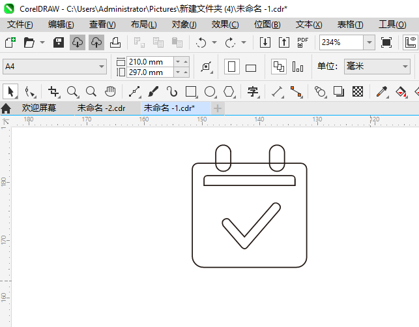The width and height of the screenshot is (419, 327).
Task: Select the Interactive Fill bucket tool
Action: [401, 92]
